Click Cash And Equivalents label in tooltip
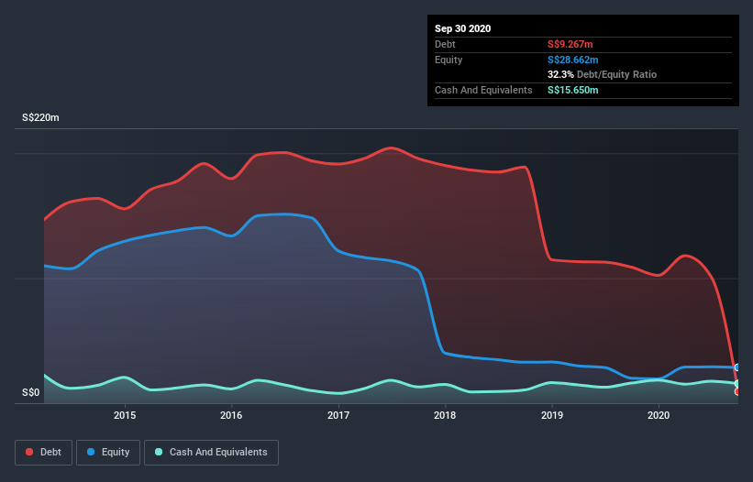The image size is (753, 482). [483, 90]
